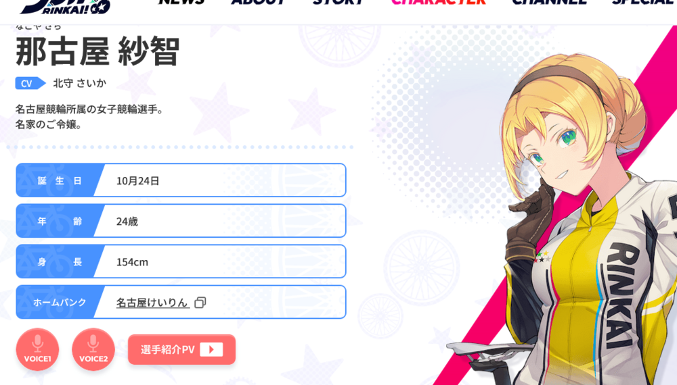Click voice actor name 北守 さいか

[79, 83]
